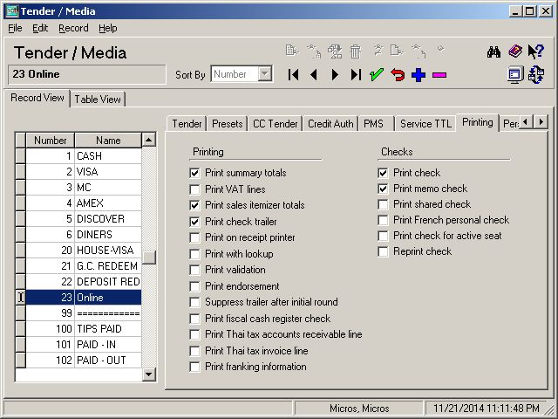Go to the first record

(x=293, y=75)
